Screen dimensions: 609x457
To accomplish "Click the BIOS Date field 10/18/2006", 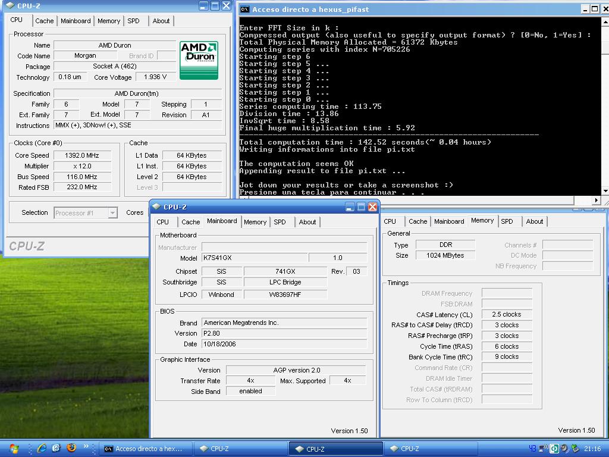I will tap(284, 344).
